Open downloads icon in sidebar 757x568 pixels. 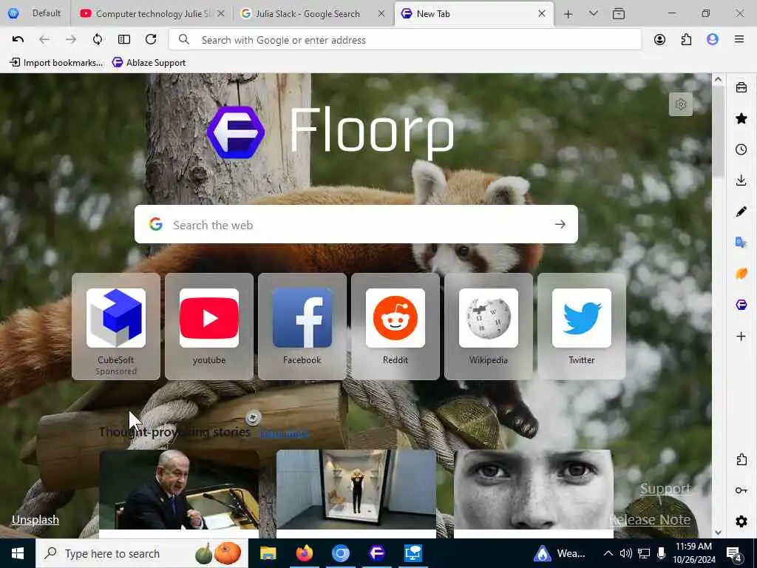[741, 180]
